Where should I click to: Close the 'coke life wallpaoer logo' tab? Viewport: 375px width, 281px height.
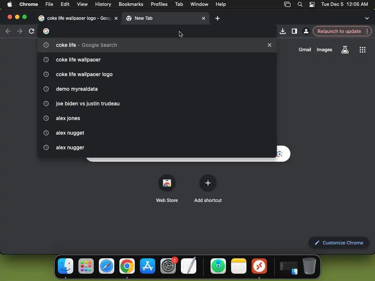coord(116,18)
